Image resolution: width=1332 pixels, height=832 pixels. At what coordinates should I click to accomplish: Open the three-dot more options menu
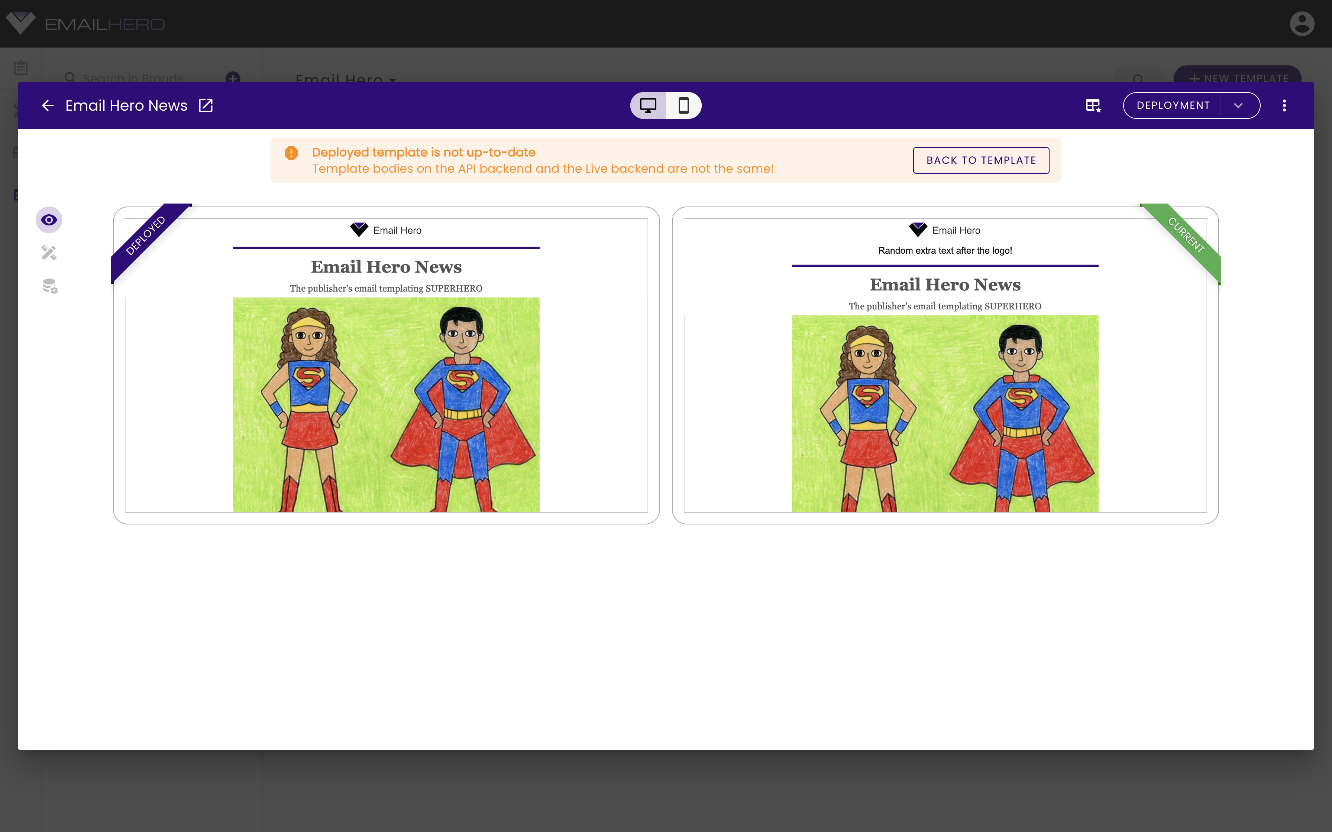point(1285,105)
